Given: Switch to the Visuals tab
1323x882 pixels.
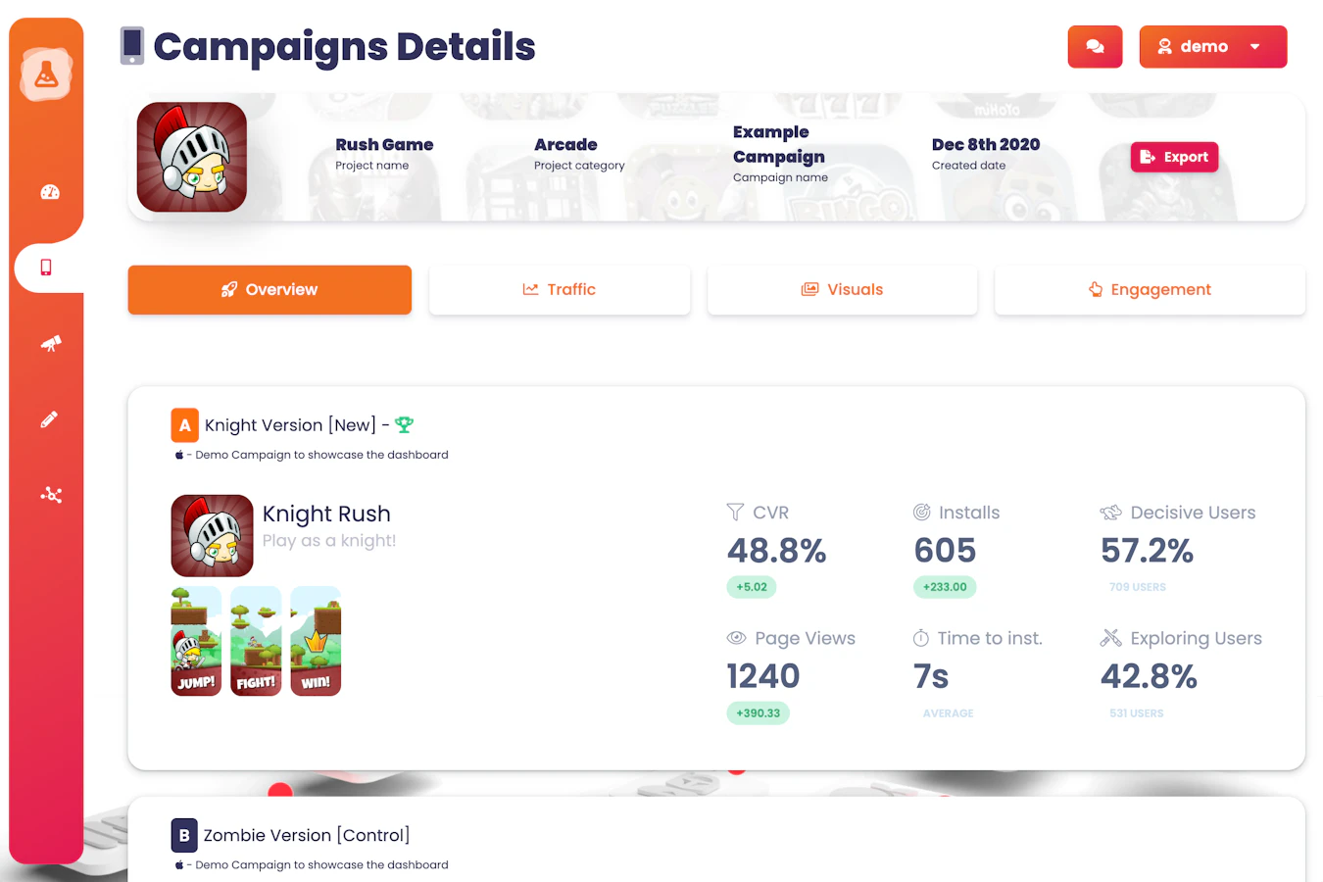Looking at the screenshot, I should pos(842,290).
